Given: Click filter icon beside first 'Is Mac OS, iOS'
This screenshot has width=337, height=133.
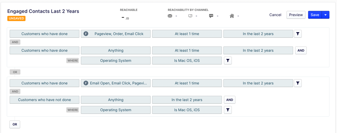Looking at the screenshot, I should pos(228,61).
